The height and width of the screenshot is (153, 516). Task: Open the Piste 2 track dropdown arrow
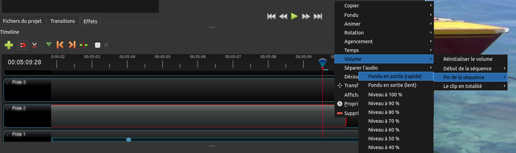(x=8, y=108)
